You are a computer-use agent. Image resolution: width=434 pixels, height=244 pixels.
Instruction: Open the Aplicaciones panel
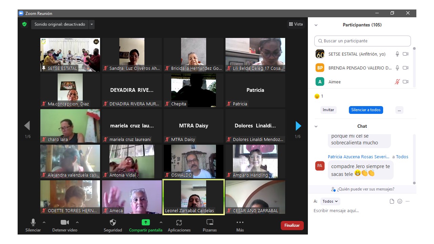pos(179,223)
